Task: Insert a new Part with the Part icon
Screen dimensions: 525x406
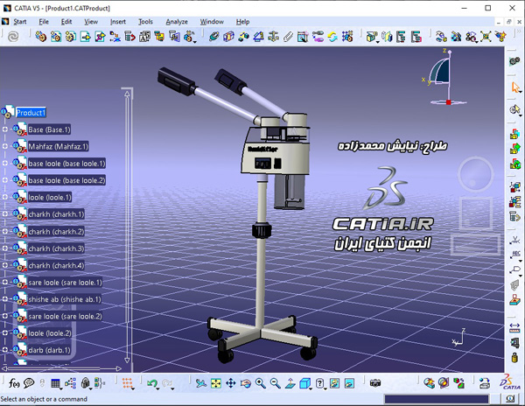Action: 70,37
